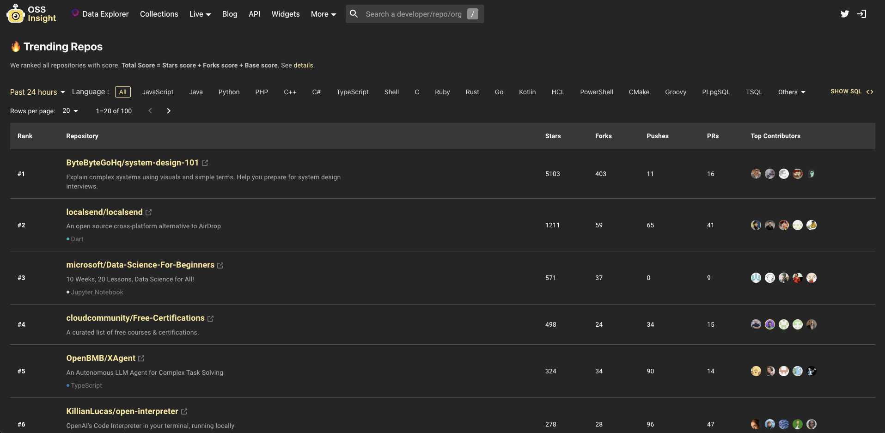Filter by Python language
885x433 pixels.
[x=229, y=92]
